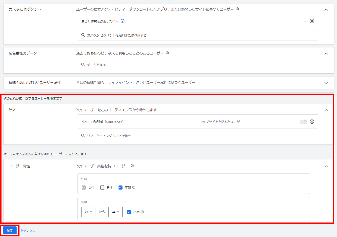
Task: Click help icon next to ユーザー属性 description
Action: click(132, 166)
